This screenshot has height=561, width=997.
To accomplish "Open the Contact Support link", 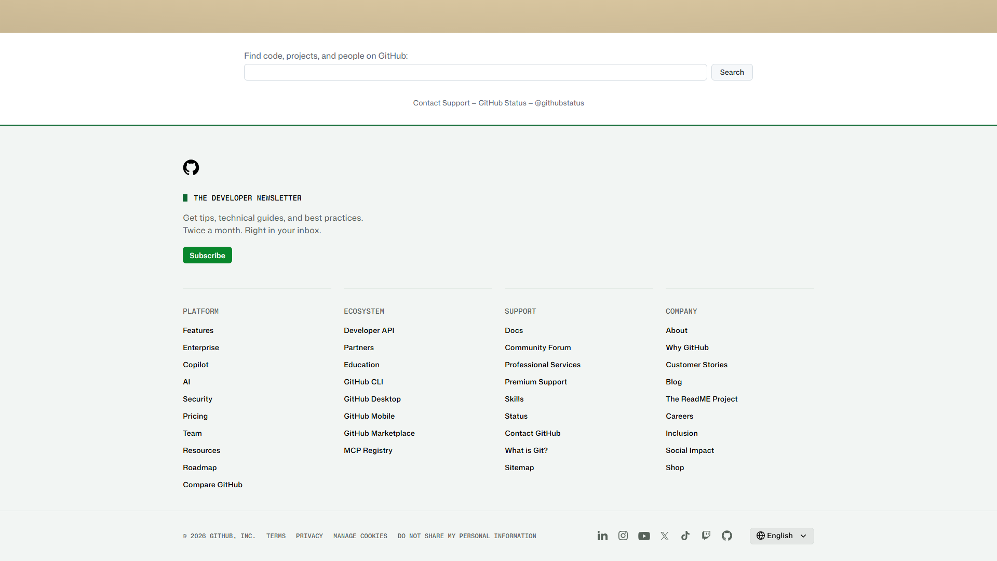I will pos(441,103).
